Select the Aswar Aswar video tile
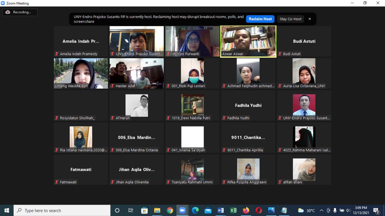Screen dimensions: 385x216 [248, 41]
